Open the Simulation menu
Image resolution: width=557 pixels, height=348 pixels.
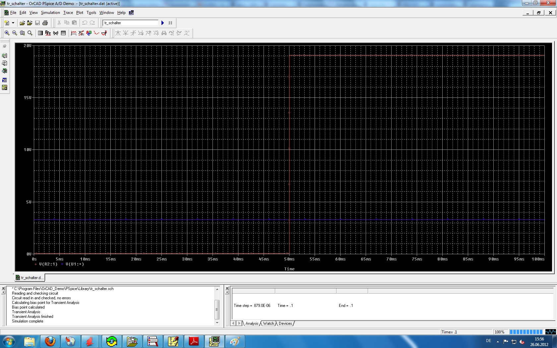50,13
